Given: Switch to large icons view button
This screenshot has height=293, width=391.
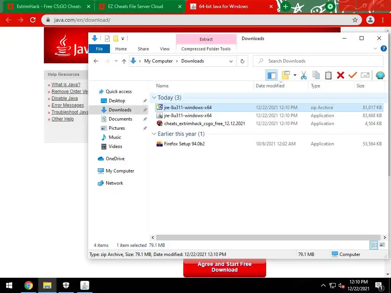Looking at the screenshot, I should [x=382, y=245].
